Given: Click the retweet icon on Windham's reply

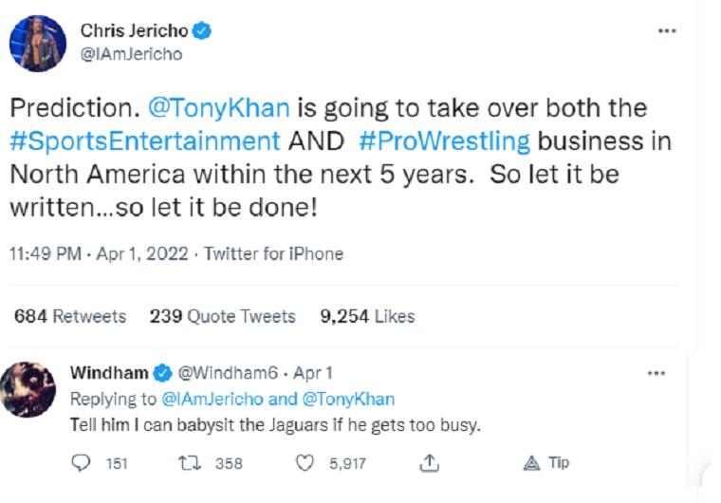Looking at the screenshot, I should [188, 463].
